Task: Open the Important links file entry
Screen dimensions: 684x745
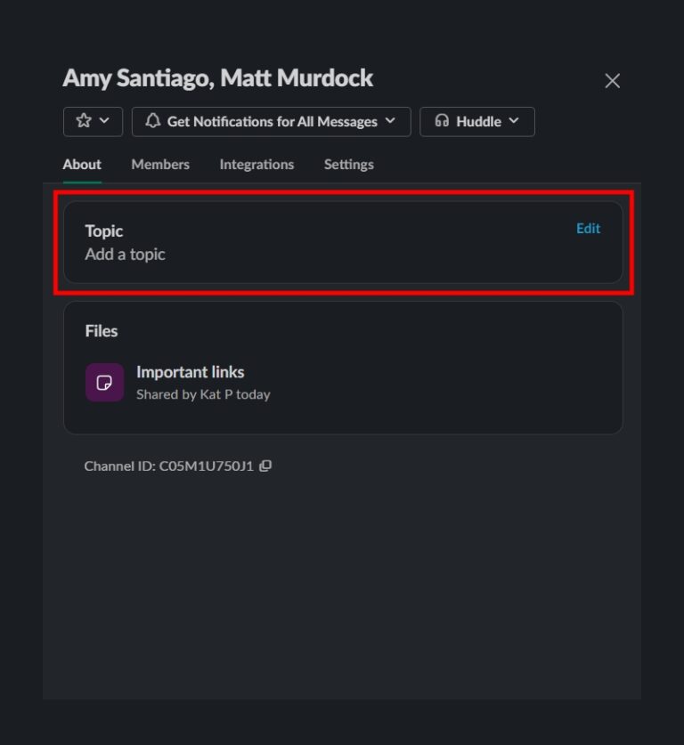Action: [190, 372]
